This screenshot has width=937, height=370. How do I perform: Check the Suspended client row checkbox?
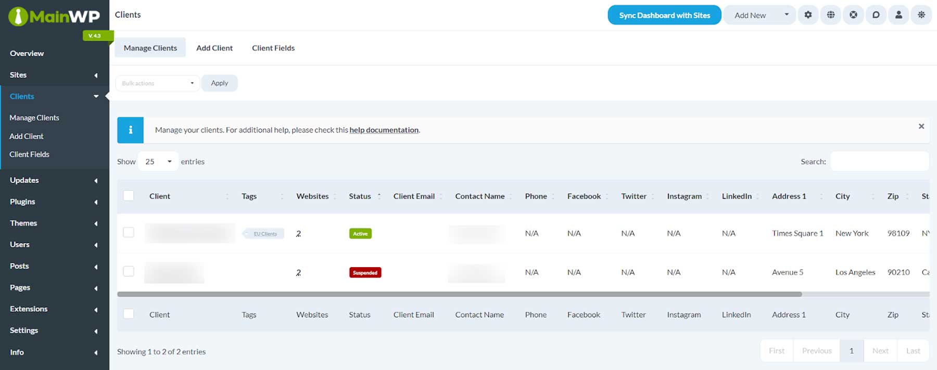coord(129,271)
